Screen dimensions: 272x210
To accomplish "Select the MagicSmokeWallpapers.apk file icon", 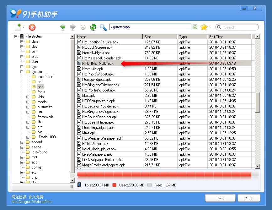I will (79, 165).
